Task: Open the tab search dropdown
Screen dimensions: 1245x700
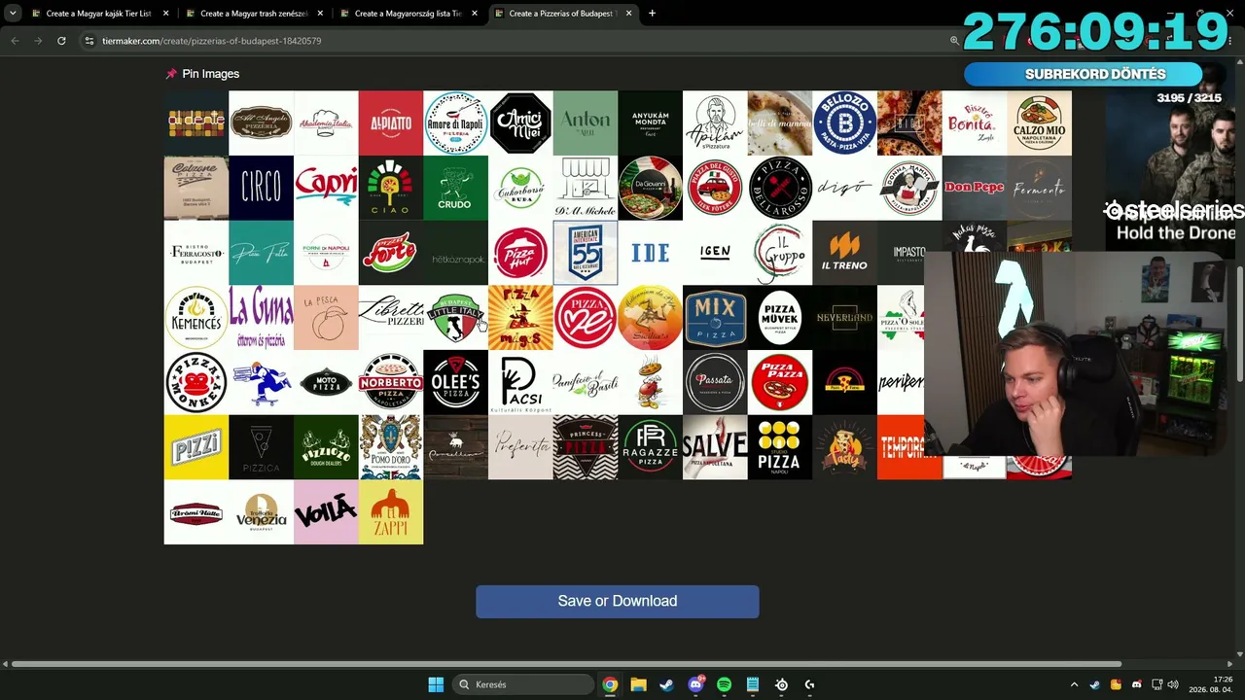Action: coord(13,14)
